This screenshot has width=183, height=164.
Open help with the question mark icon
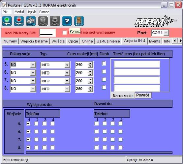click(x=67, y=21)
